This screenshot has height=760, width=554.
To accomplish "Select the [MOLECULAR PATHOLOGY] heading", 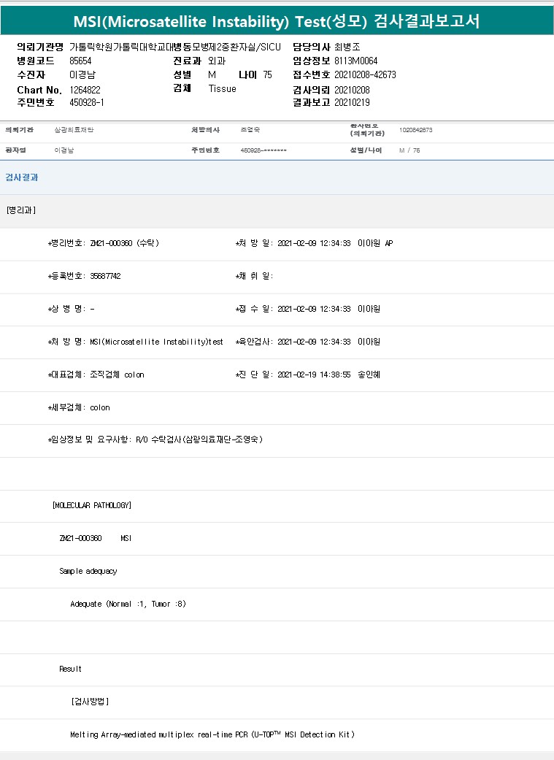I will tap(92, 505).
